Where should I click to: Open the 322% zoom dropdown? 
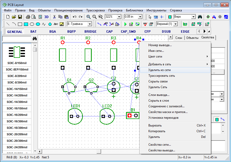(119, 17)
